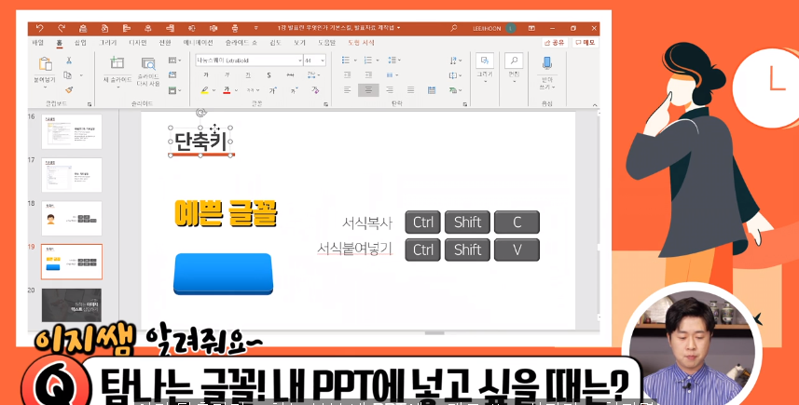Open Customize Quick Access Toolbar arrow

[255, 29]
